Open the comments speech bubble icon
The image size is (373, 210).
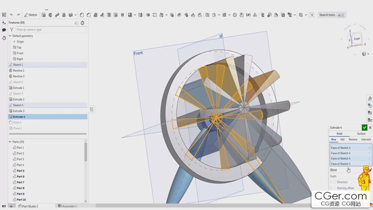pos(4,30)
